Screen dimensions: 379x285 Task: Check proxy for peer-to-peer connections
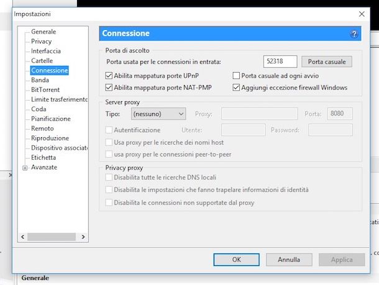[x=109, y=154]
